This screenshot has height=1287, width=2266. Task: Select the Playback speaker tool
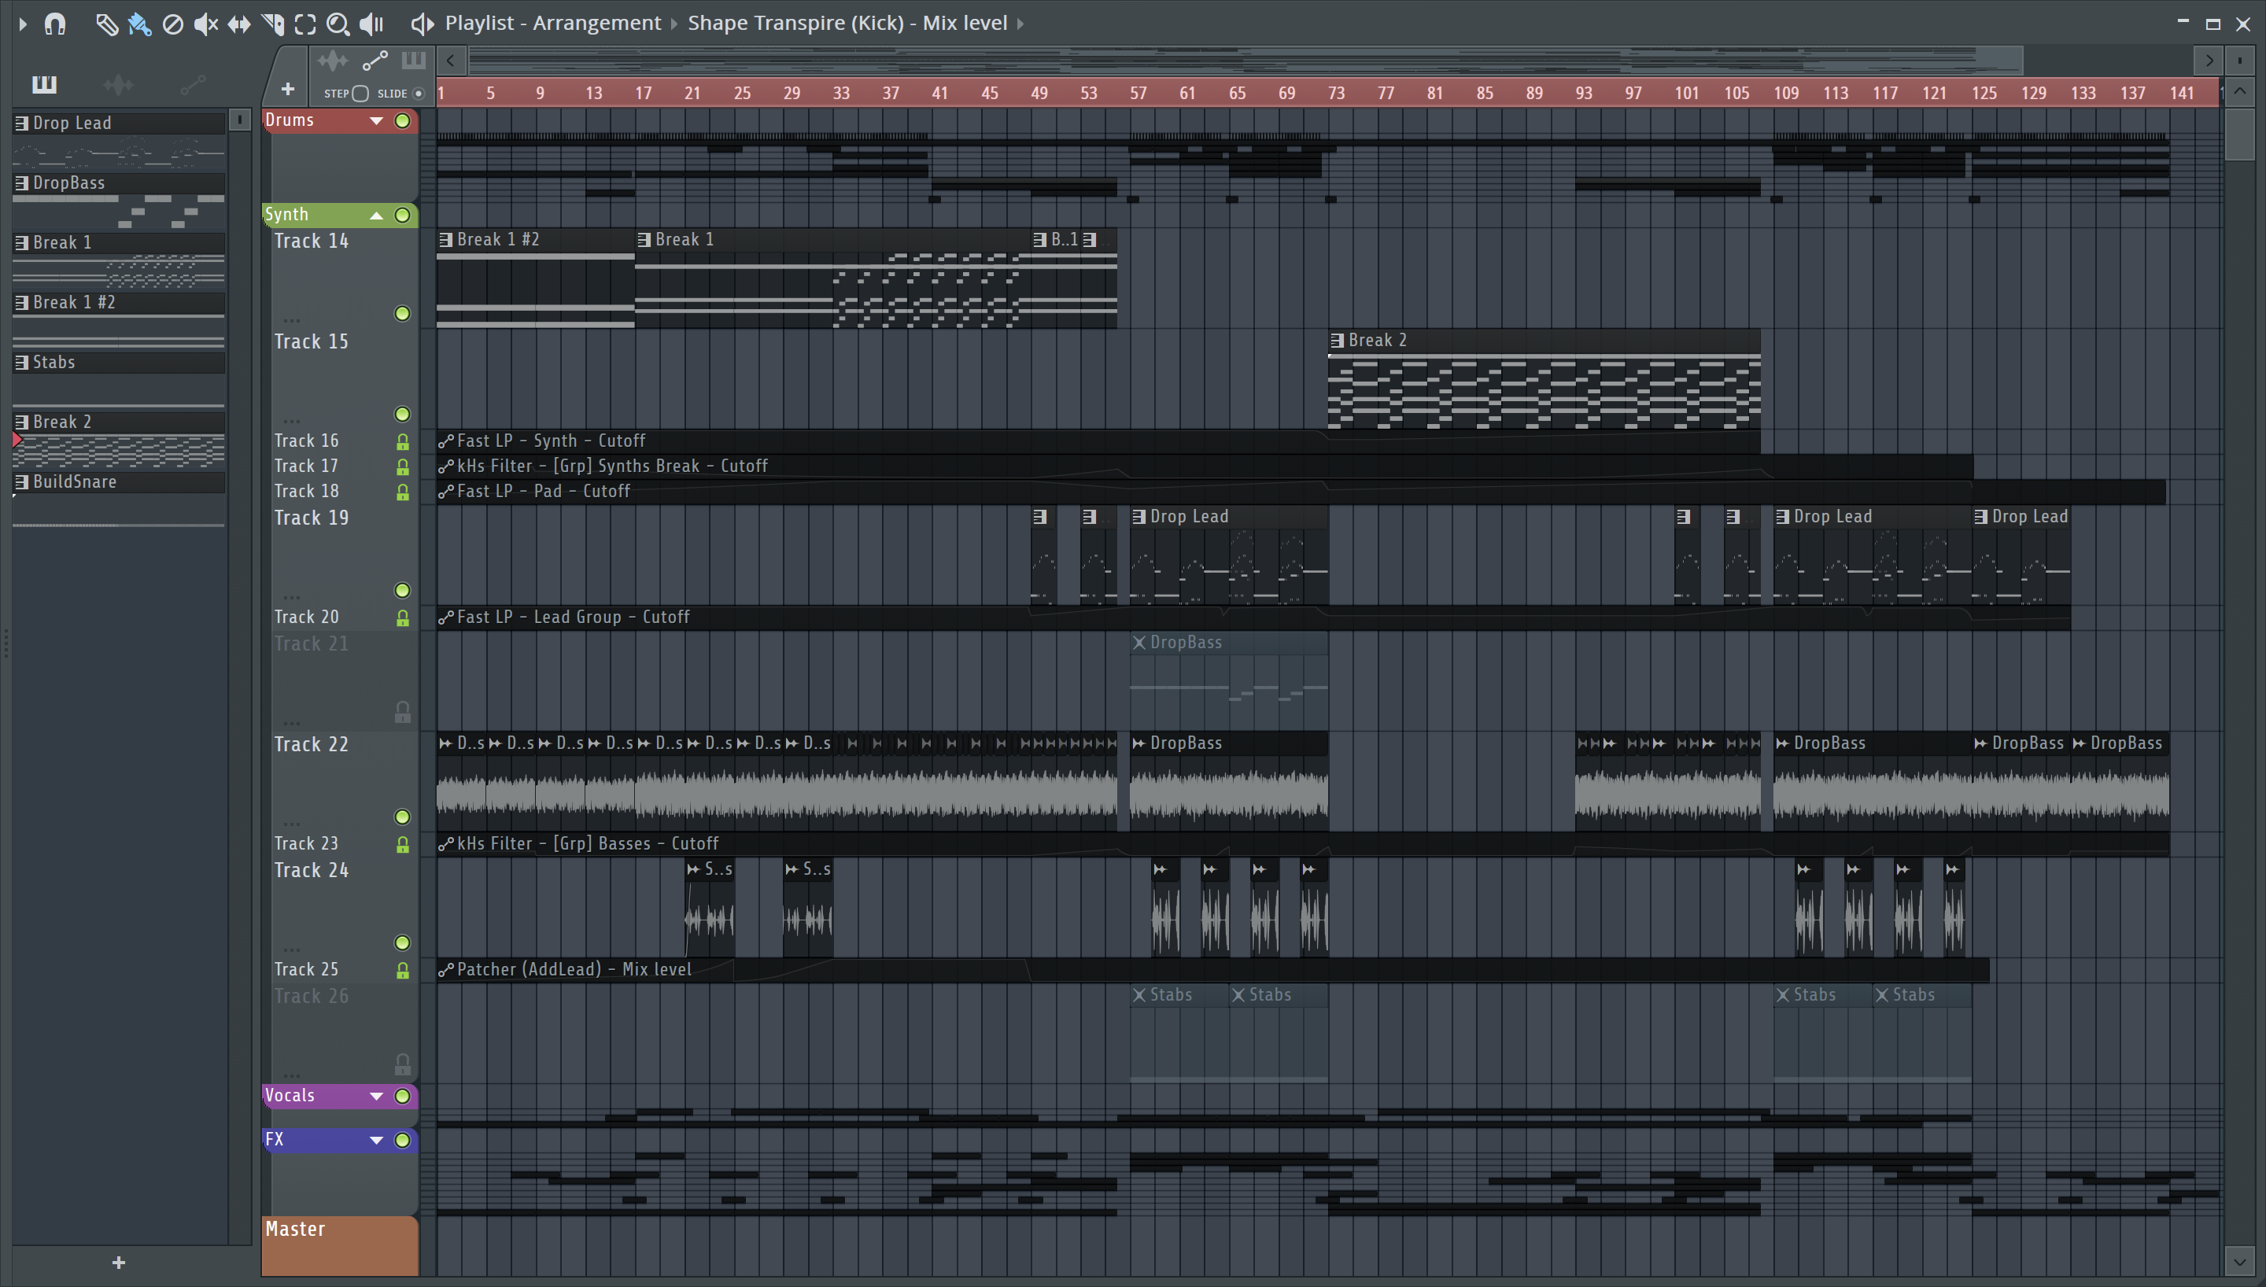371,24
